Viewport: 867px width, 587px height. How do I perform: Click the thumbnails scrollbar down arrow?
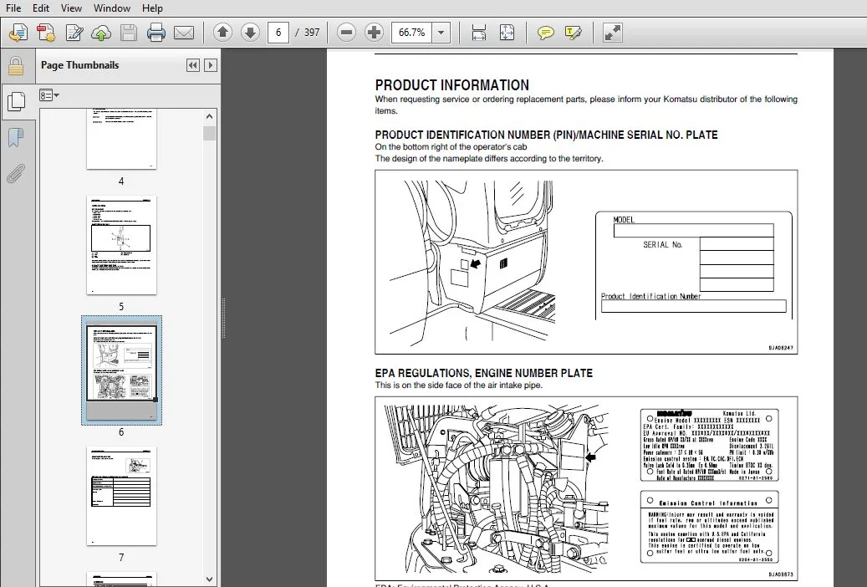pos(209,579)
